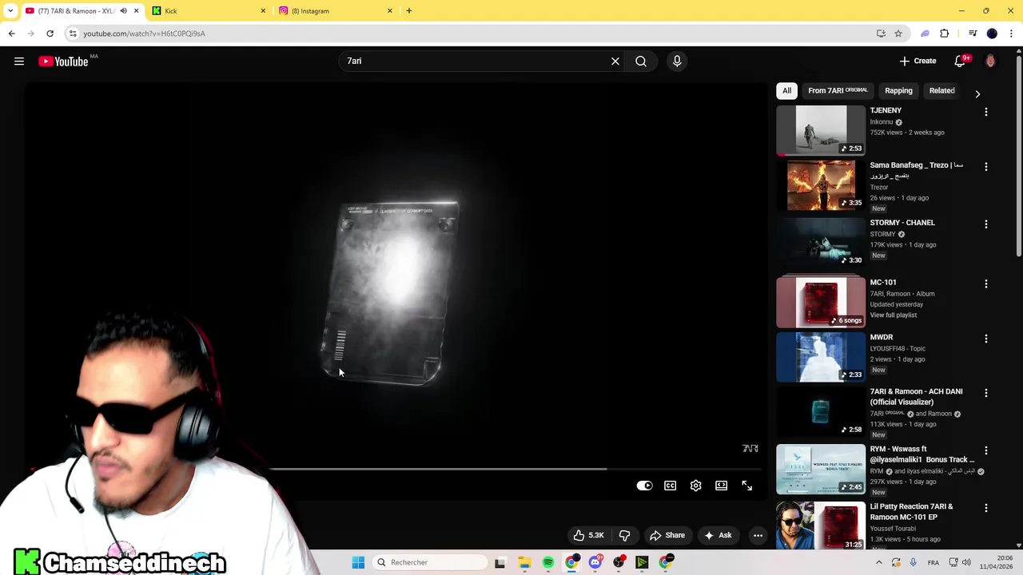
Task: Open YouTube notifications bell
Action: point(960,61)
